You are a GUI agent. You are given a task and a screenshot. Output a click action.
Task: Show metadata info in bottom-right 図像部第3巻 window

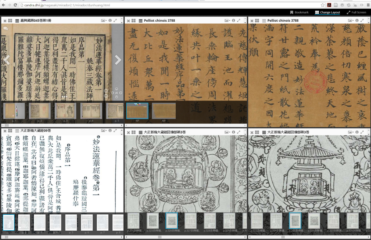pyautogui.click(x=357, y=132)
